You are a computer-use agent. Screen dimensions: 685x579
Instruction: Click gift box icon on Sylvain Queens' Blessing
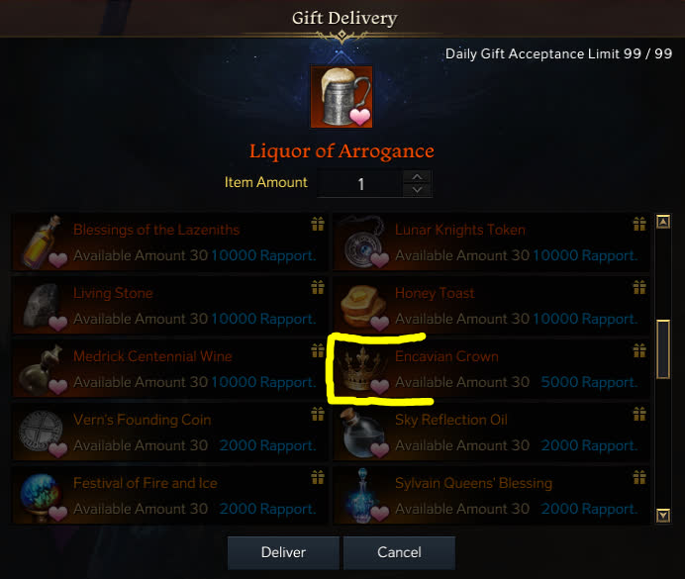(639, 477)
